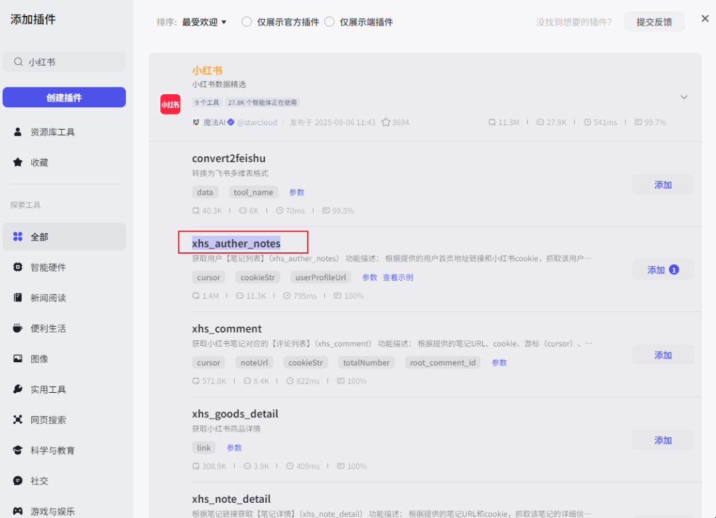Click the root_comment_id parameter tag
Image resolution: width=716 pixels, height=518 pixels.
coord(442,362)
